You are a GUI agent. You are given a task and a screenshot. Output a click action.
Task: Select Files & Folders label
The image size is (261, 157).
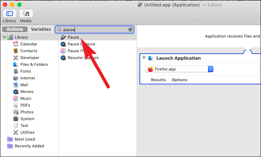(34, 64)
